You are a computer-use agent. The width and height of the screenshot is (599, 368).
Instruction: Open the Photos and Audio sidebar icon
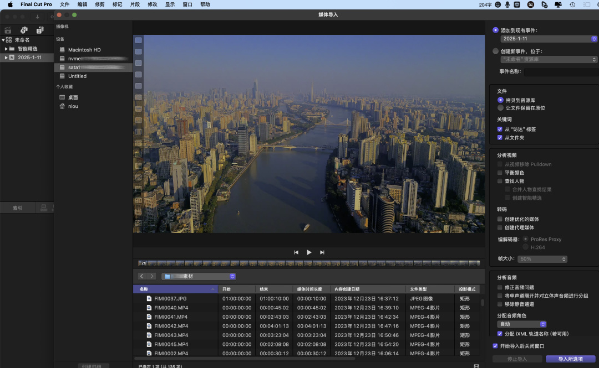click(24, 30)
